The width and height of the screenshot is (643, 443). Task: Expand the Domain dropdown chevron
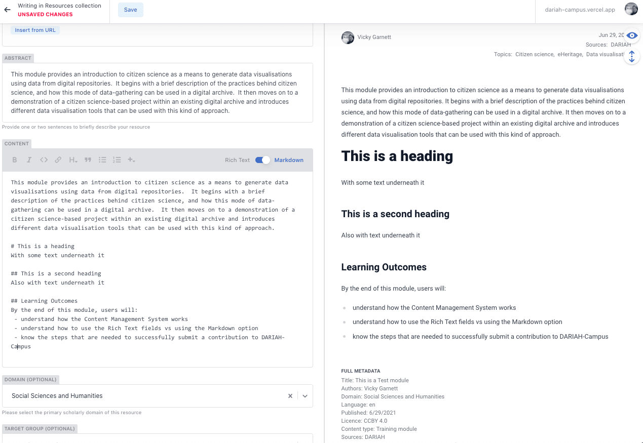click(305, 396)
